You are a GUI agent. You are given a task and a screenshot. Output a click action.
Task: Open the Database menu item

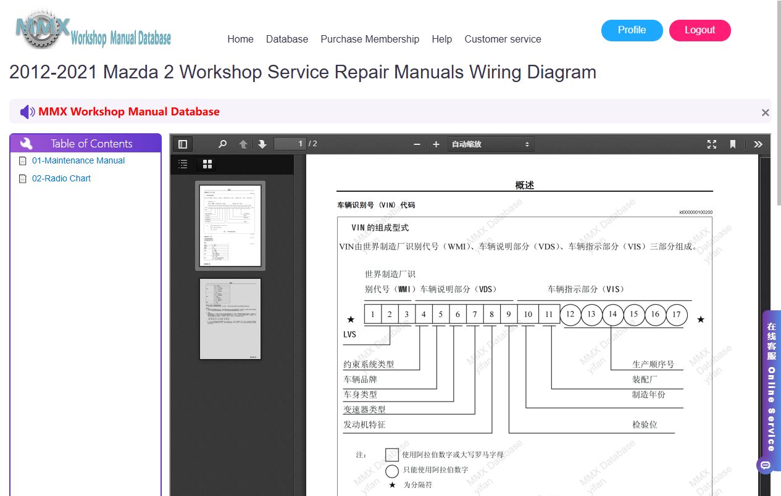287,39
